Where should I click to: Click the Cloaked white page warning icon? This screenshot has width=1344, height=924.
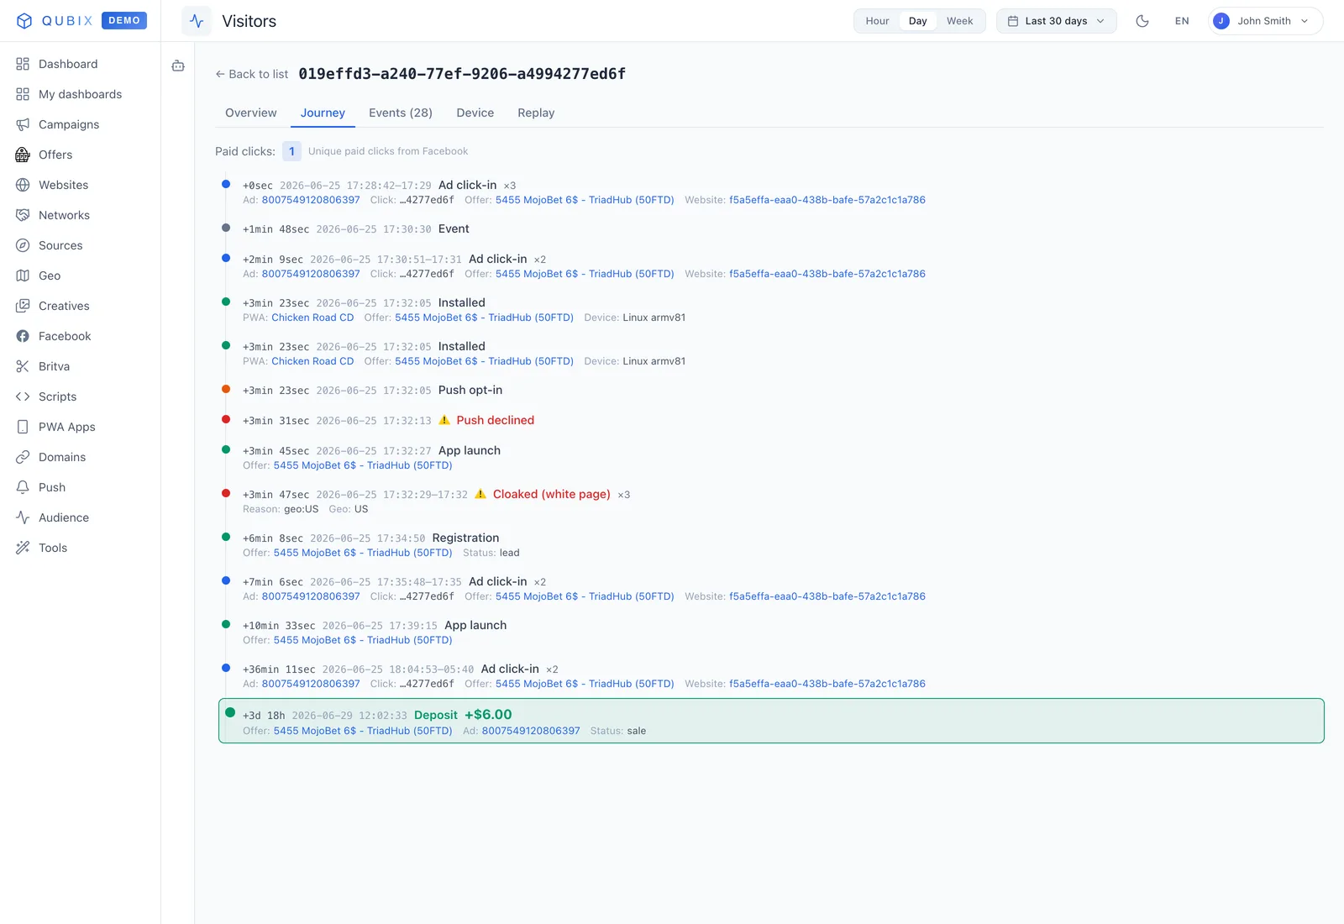pyautogui.click(x=480, y=494)
